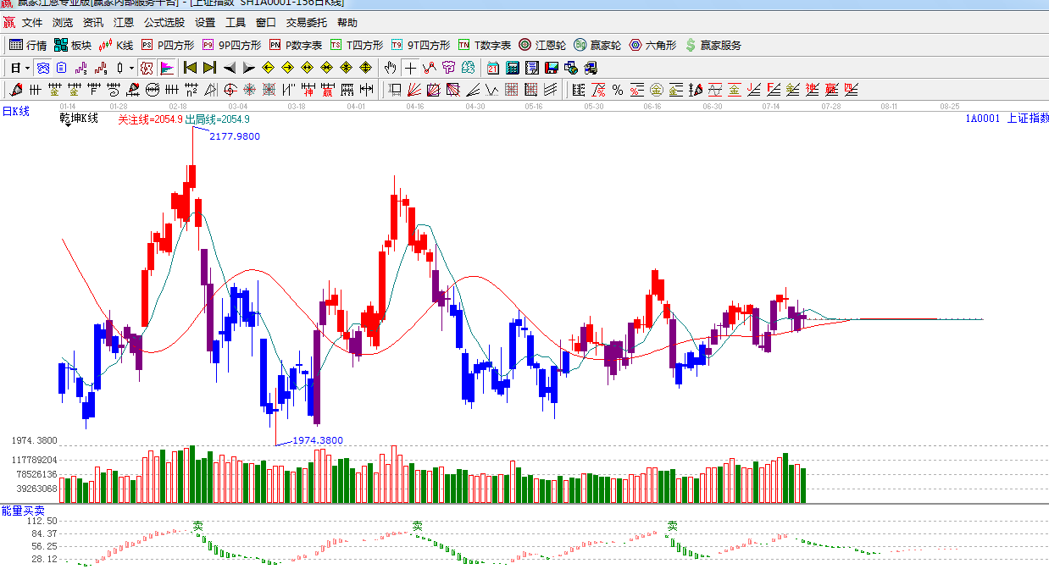Toggle the red dashed-box chart mode button

(146, 68)
